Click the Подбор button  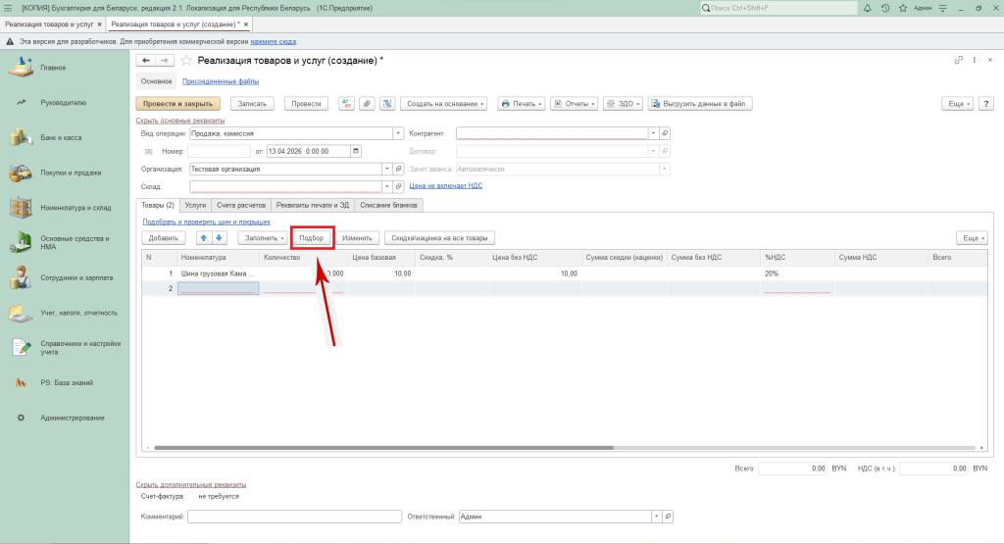[312, 237]
